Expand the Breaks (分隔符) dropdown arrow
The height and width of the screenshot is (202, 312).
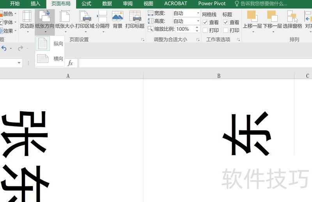coord(103,32)
